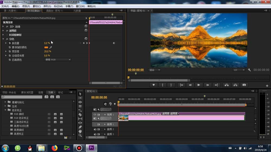Expand the 模糊与锐化 effects folder
Image resolution: width=271 pixels, height=152 pixels.
pyautogui.click(x=5, y=102)
